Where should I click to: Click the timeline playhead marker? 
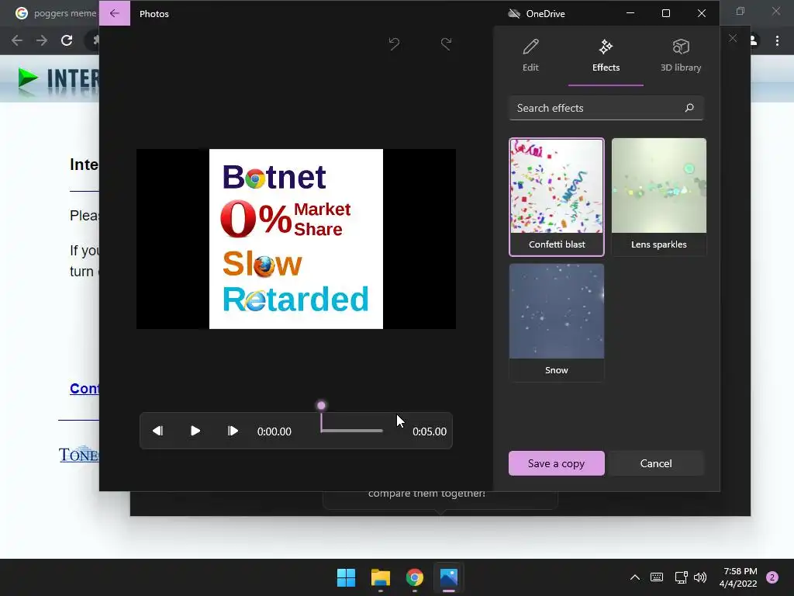coord(321,405)
